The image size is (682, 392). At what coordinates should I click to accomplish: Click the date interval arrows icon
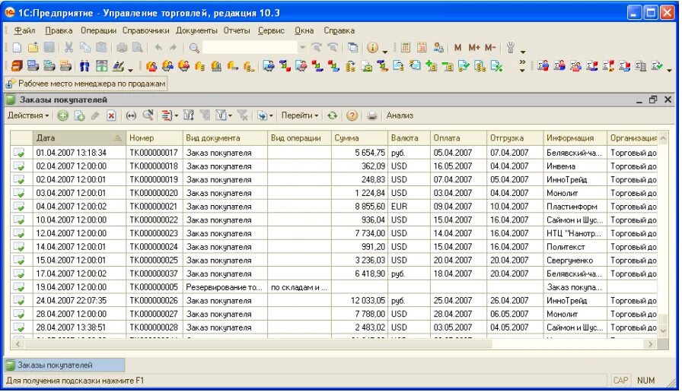point(131,115)
